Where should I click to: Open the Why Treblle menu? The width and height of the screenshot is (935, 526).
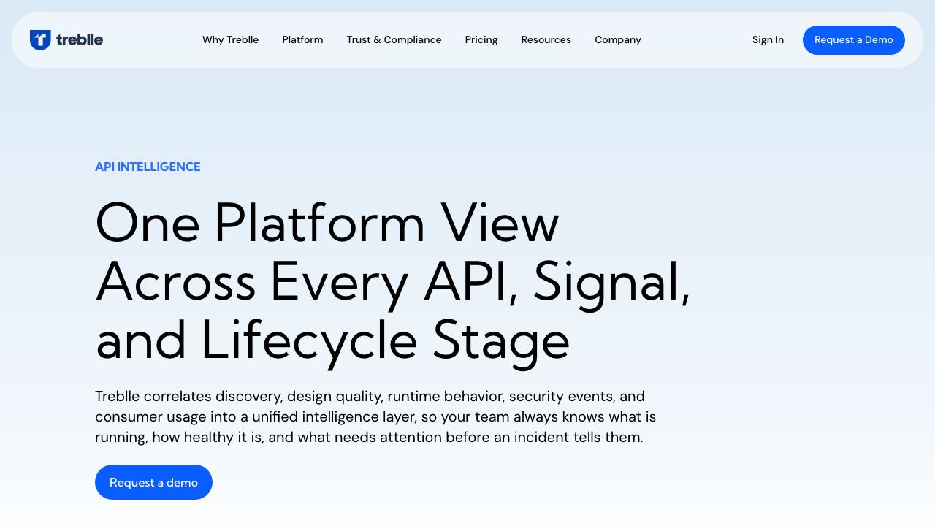click(230, 40)
